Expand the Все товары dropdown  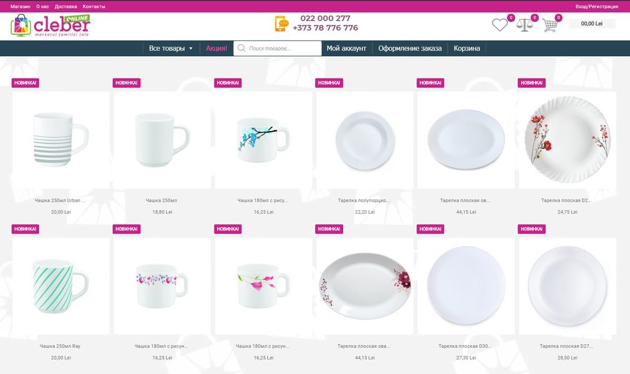click(x=171, y=48)
